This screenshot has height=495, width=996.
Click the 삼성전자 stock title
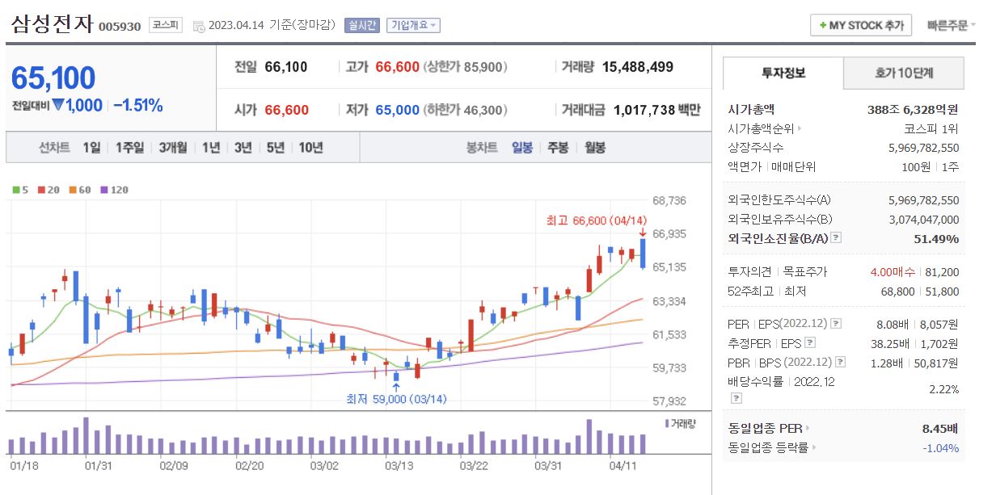52,23
